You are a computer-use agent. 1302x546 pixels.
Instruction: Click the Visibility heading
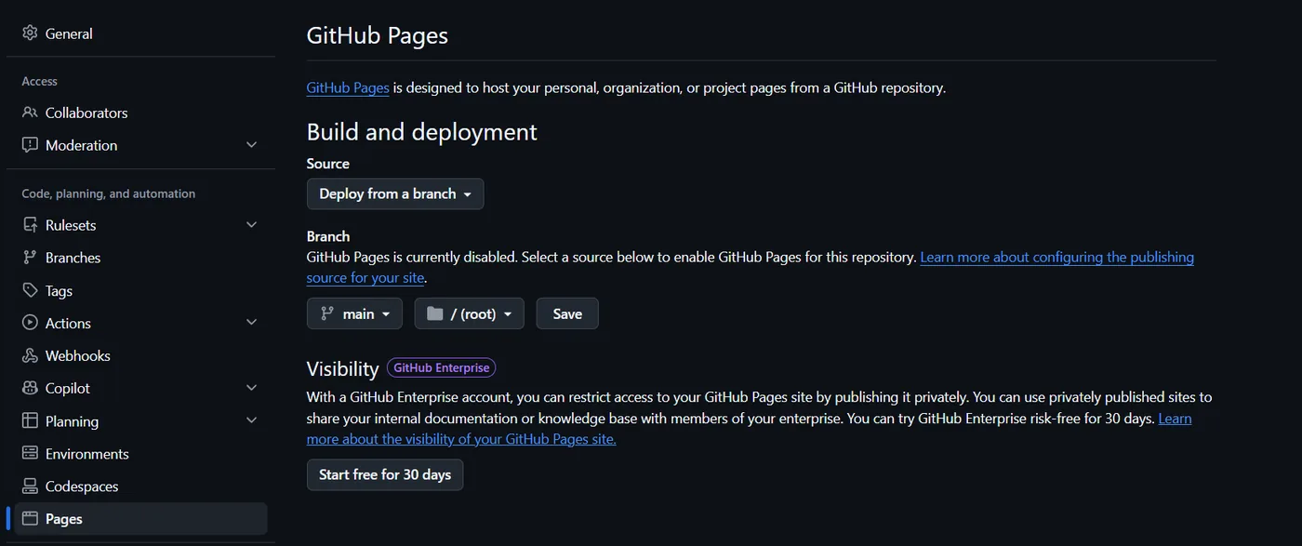pos(343,368)
